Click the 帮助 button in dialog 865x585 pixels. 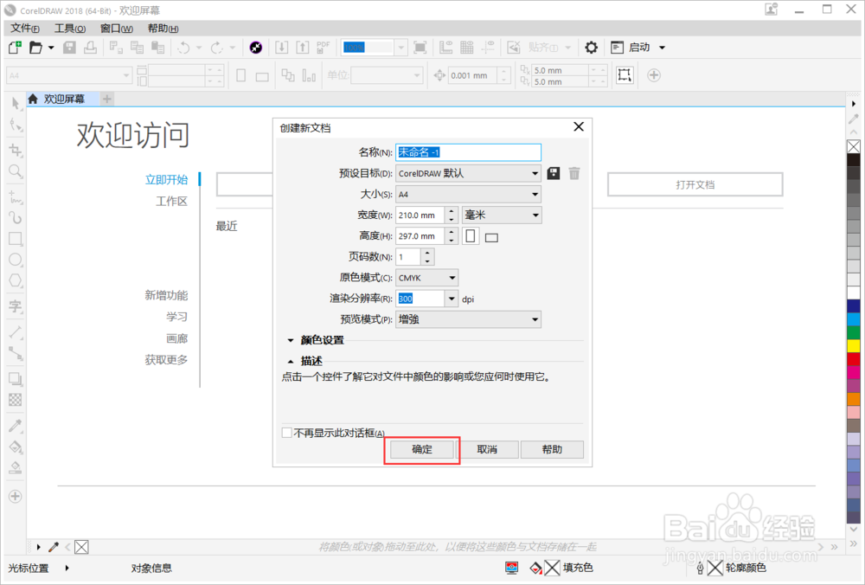coord(552,449)
